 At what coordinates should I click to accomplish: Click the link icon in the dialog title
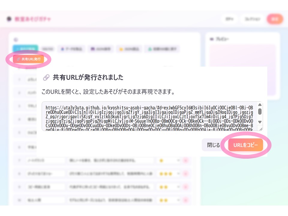[x=46, y=77]
